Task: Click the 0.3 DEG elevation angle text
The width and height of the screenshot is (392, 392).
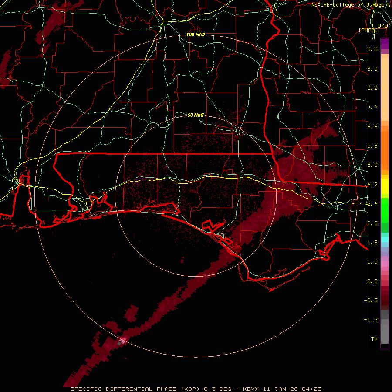Action: pyautogui.click(x=217, y=389)
